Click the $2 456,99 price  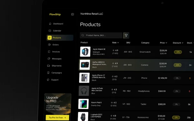tap(162, 78)
